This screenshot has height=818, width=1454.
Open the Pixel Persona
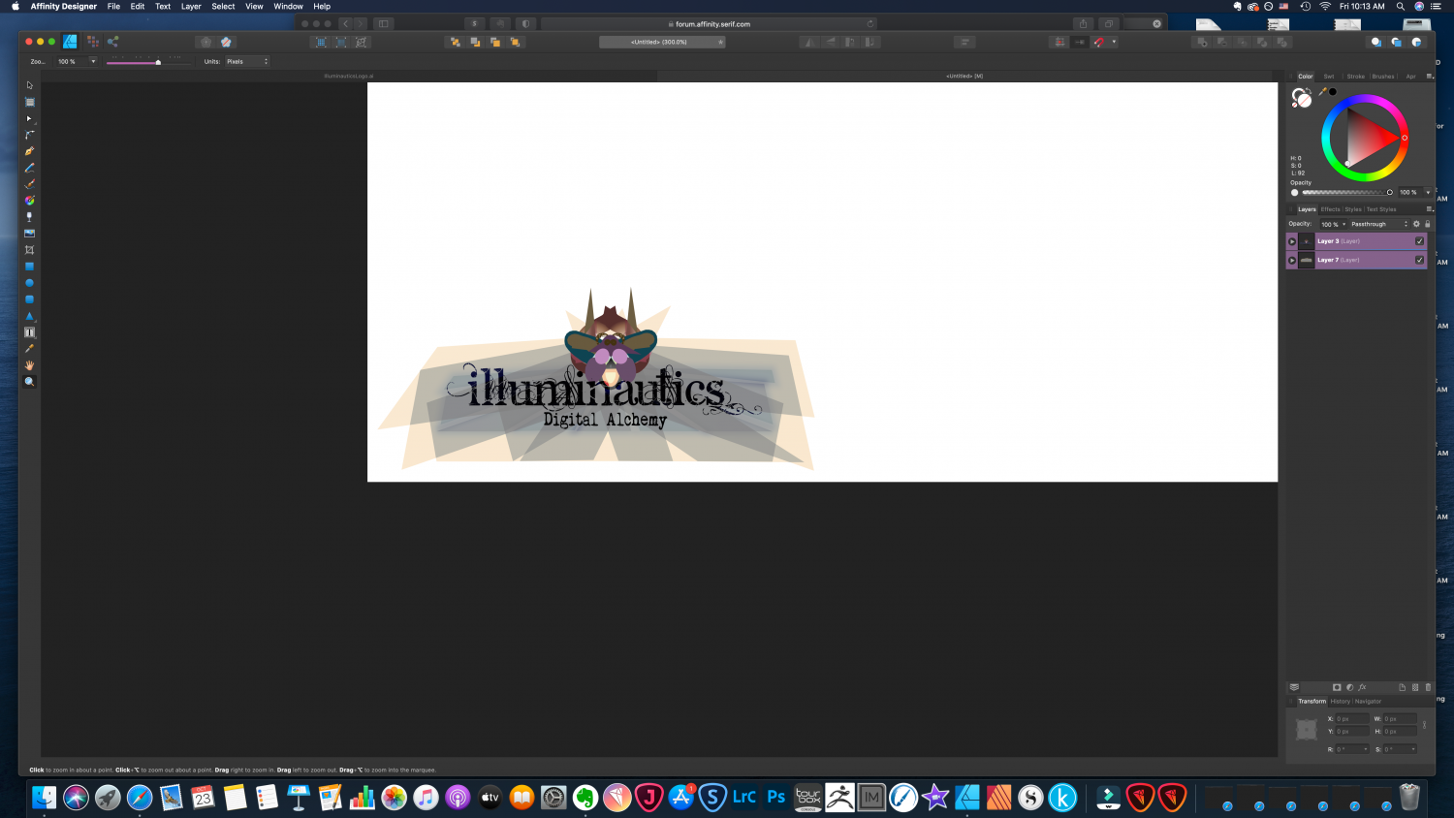[93, 41]
